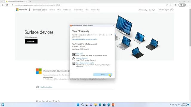Viewport: 191px width, 107px height.
Task: Open Task View on the taskbar
Action: [87, 105]
